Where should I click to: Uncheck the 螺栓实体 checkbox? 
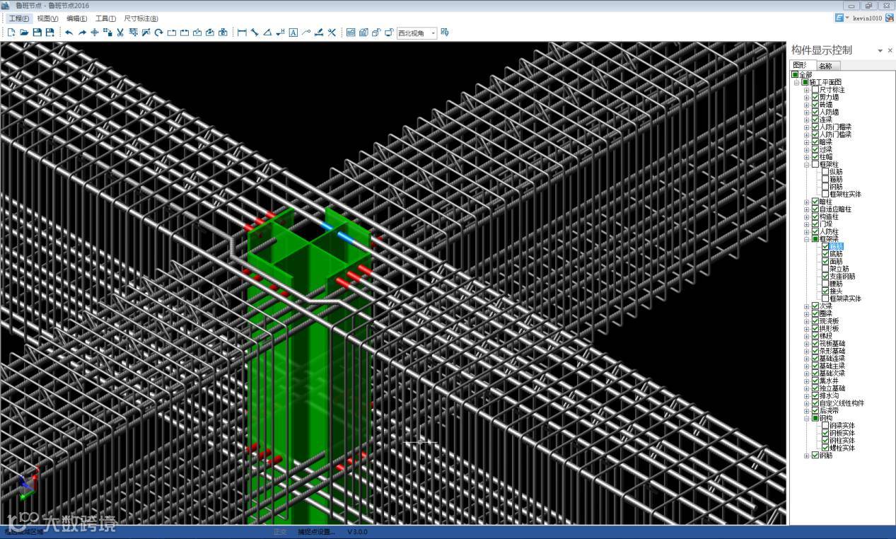click(825, 448)
